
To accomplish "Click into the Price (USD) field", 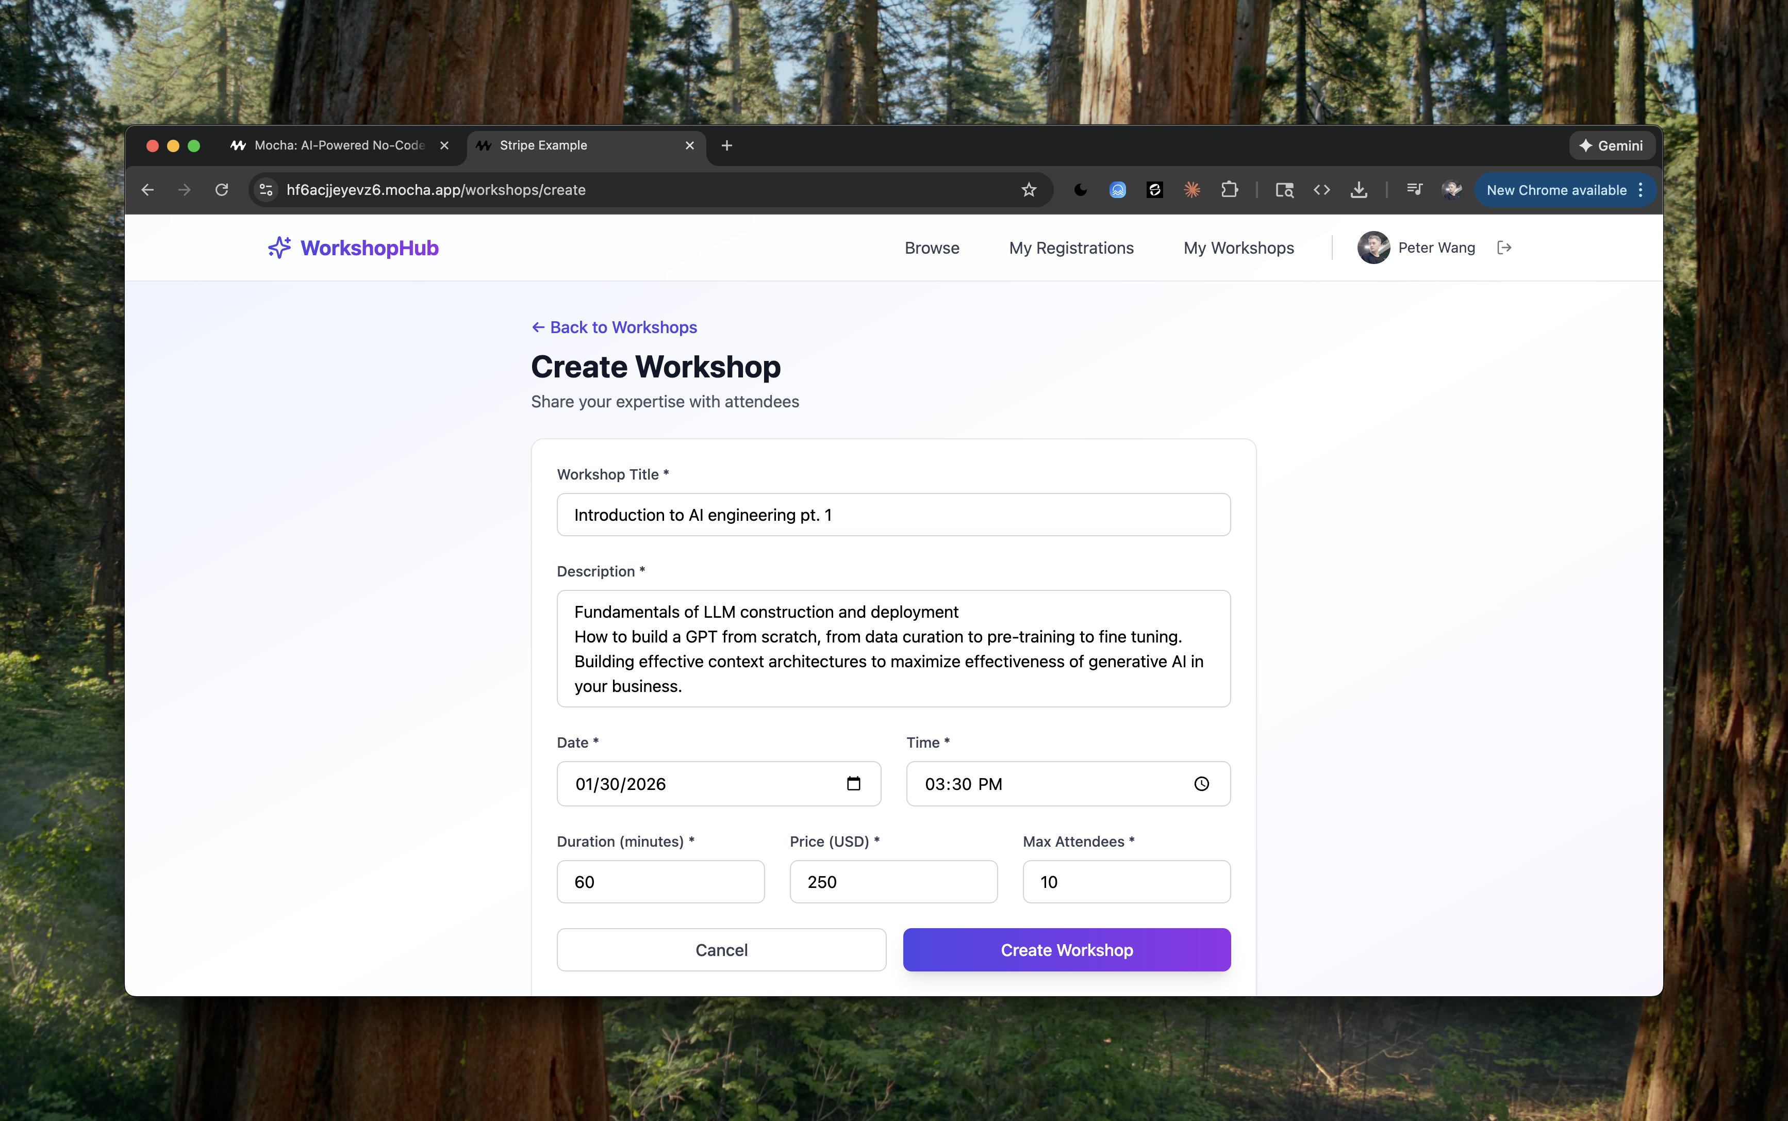I will pos(892,882).
